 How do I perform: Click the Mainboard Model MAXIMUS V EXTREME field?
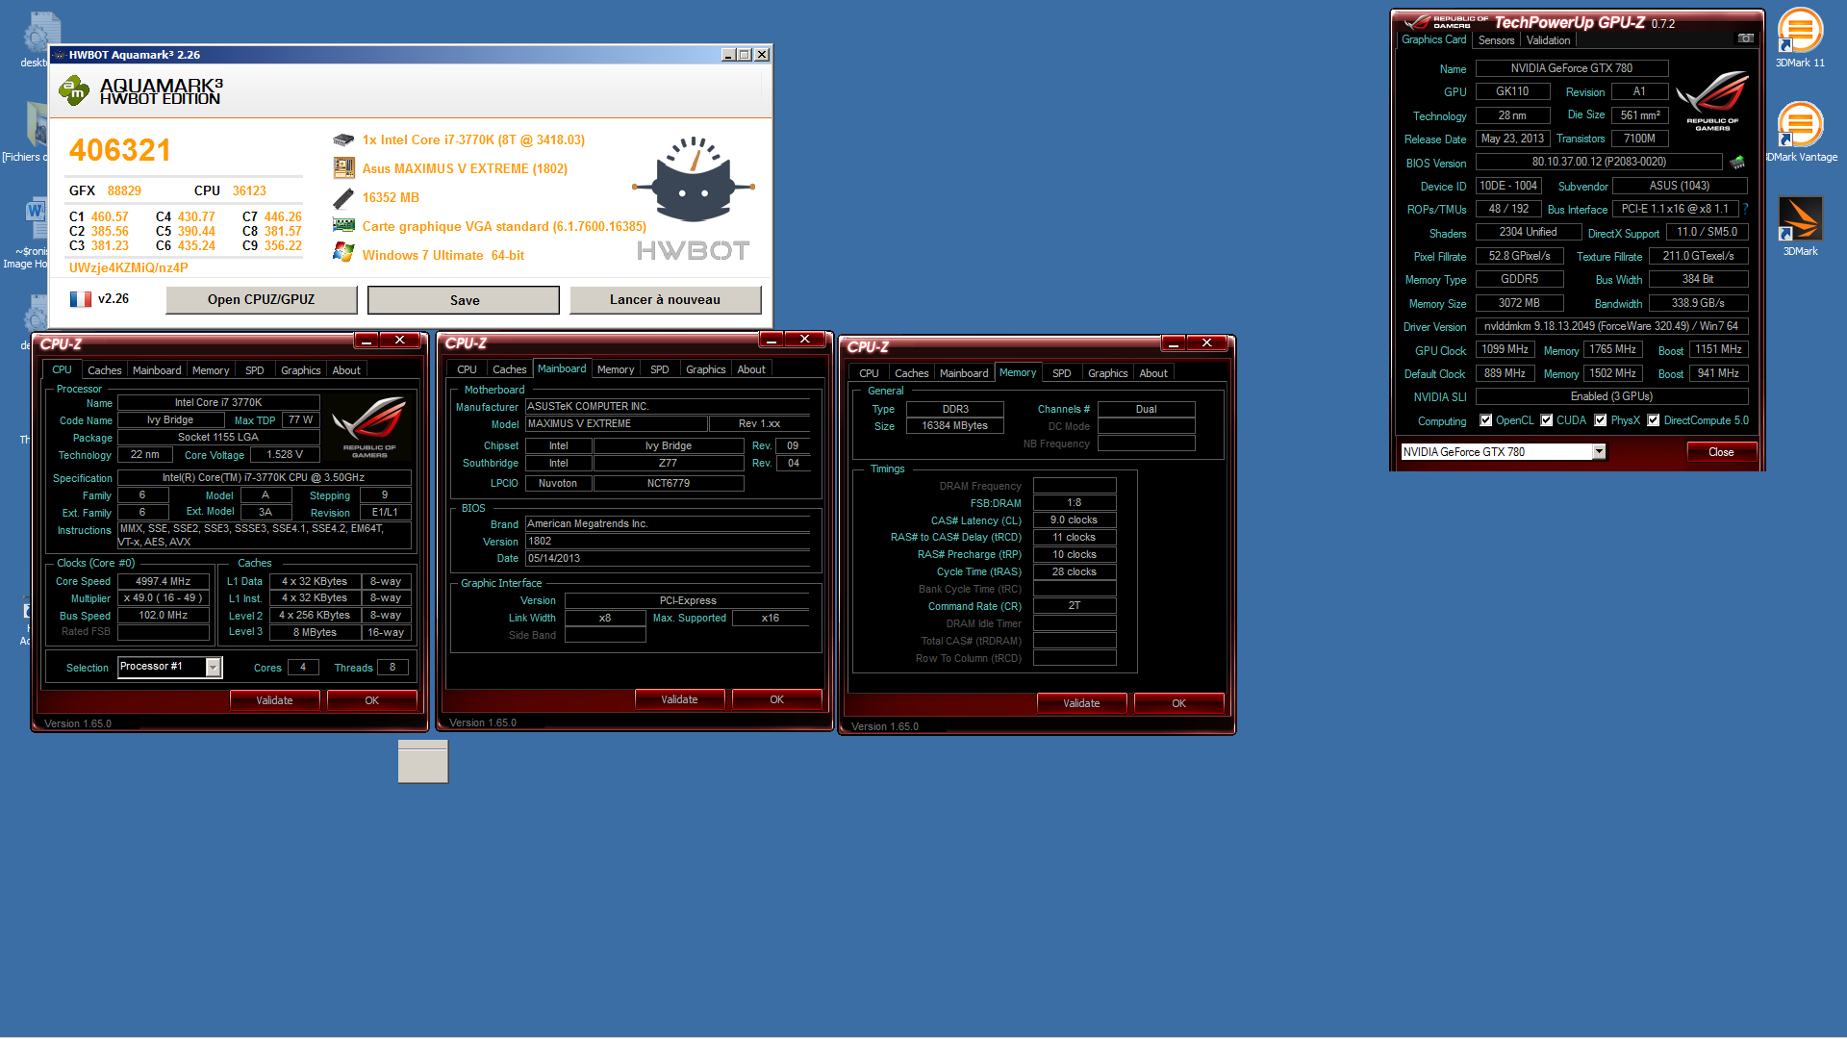616,423
